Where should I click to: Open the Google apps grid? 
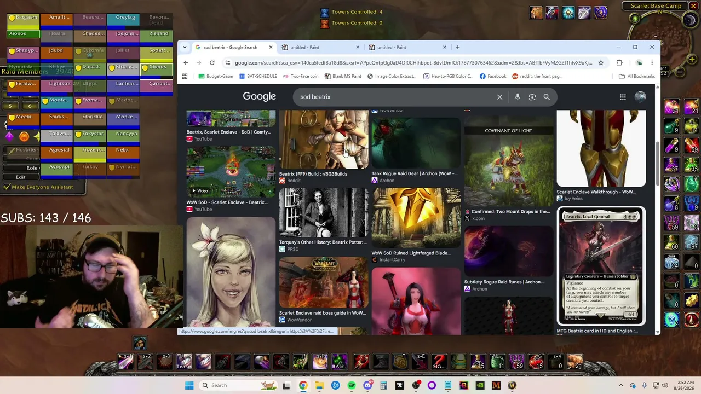pos(623,97)
